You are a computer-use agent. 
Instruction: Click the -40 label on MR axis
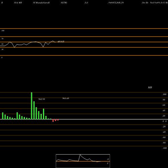tap(164, 132)
